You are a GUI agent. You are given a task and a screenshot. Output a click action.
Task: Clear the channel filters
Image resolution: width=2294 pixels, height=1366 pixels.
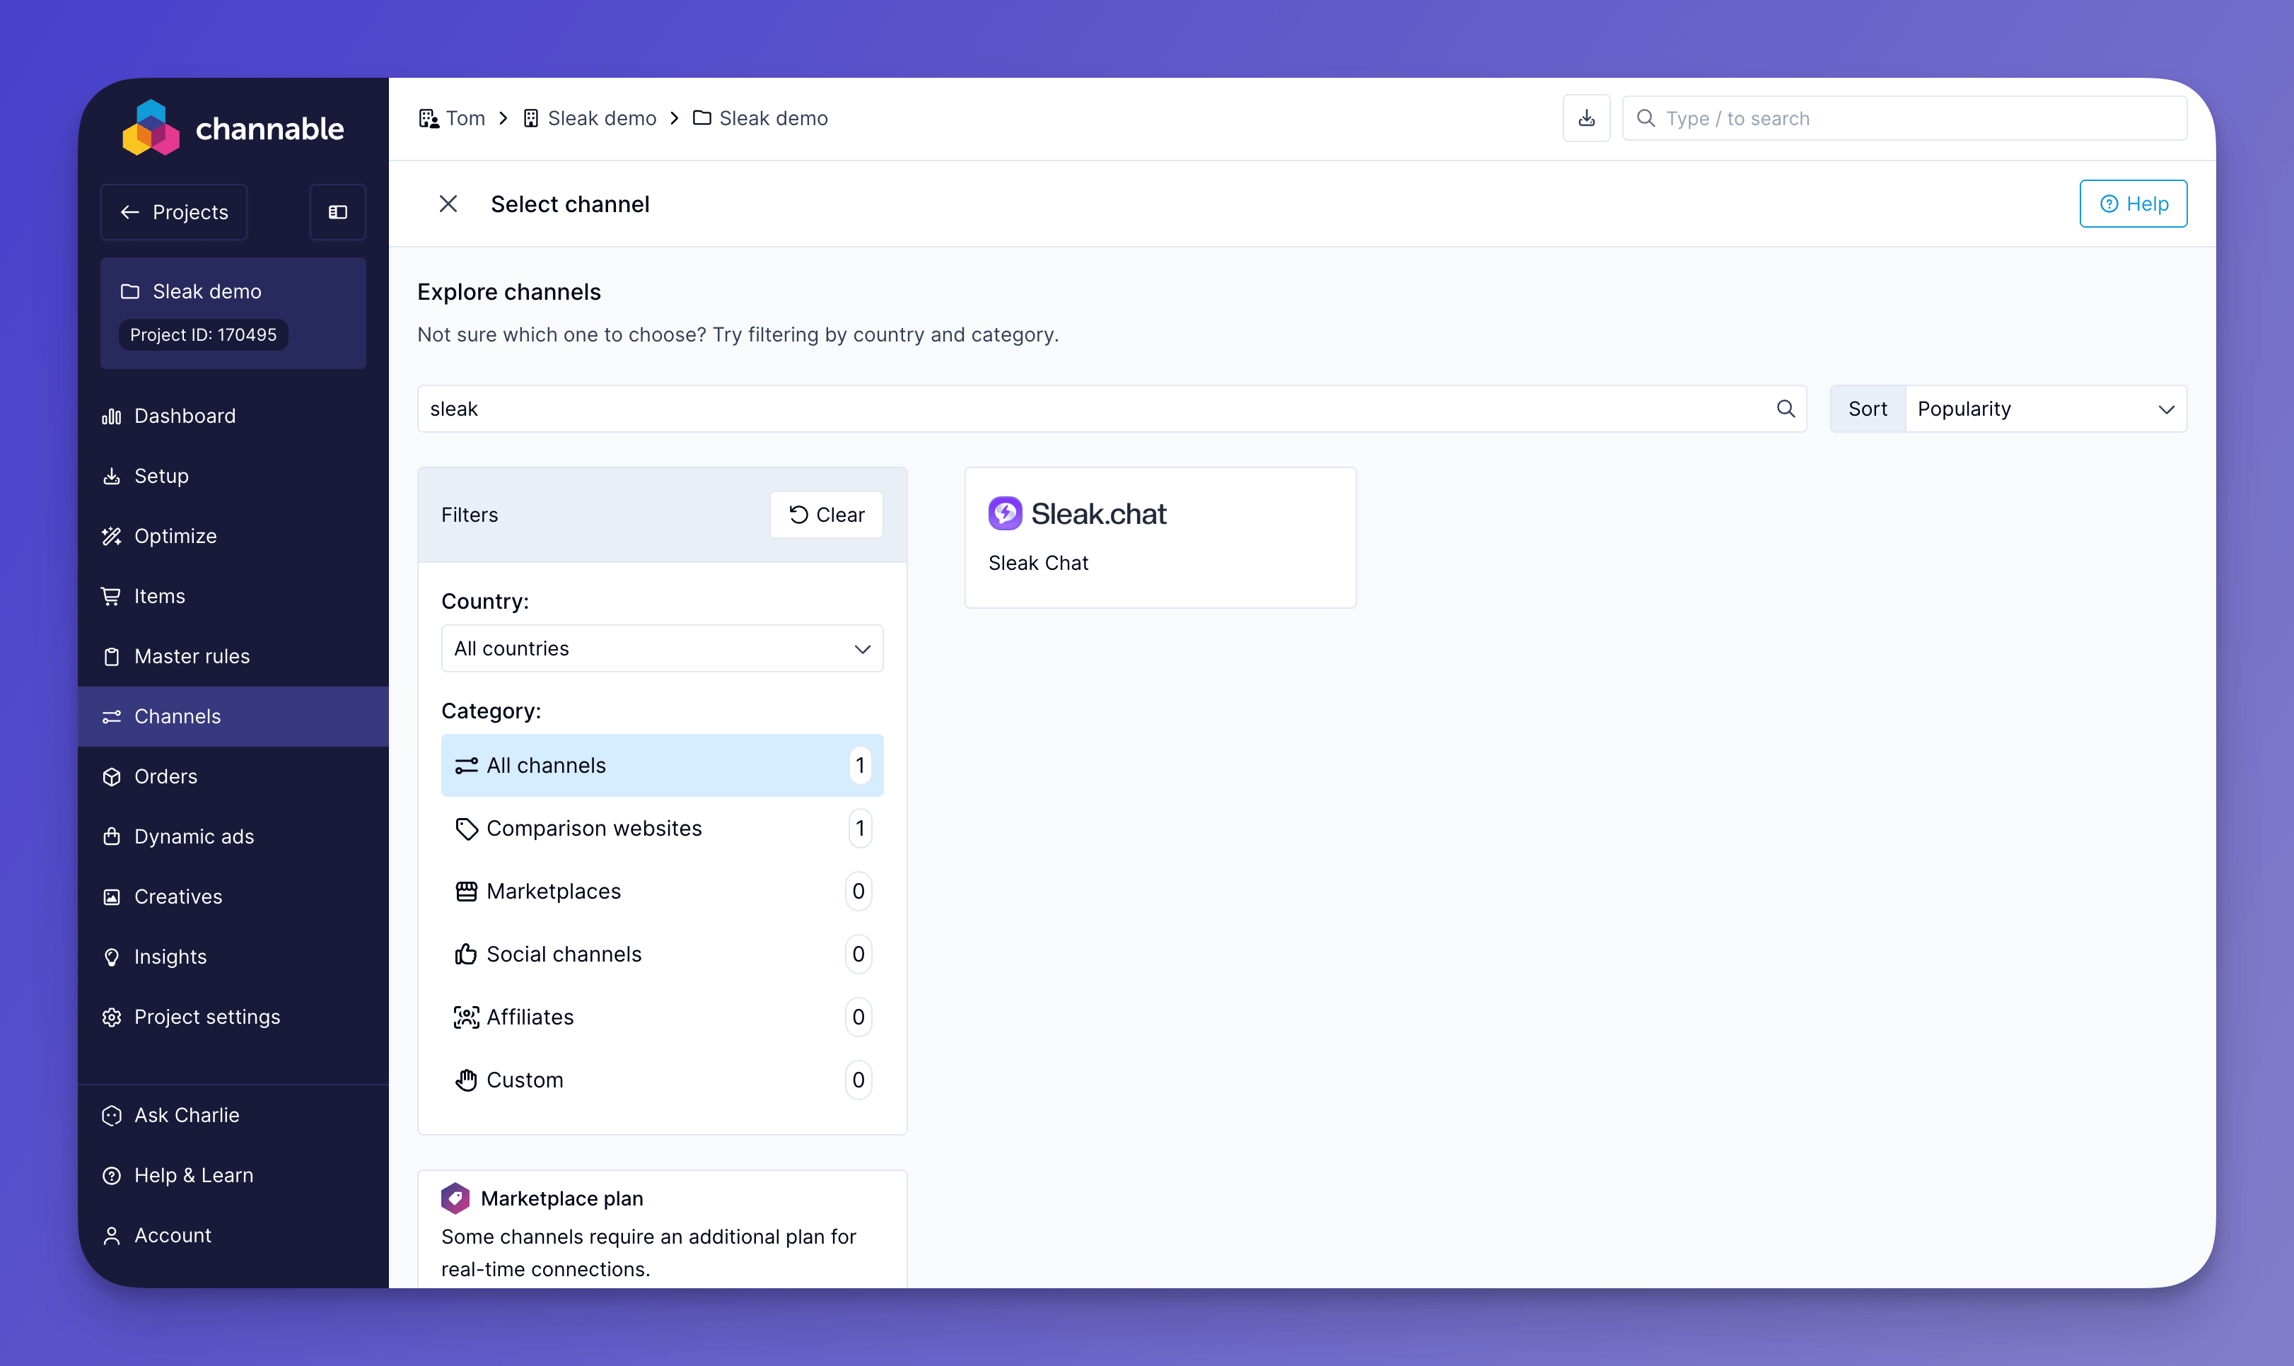pyautogui.click(x=827, y=515)
